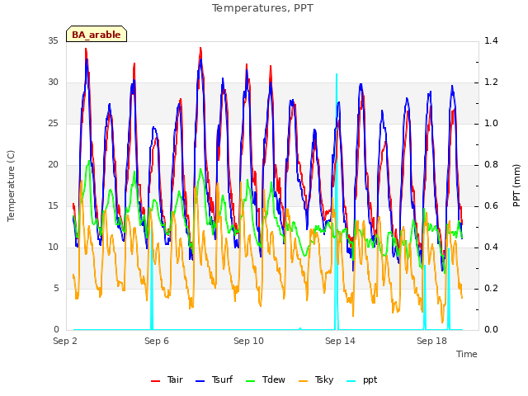Click the green Tdew legend swatch

click(251, 381)
